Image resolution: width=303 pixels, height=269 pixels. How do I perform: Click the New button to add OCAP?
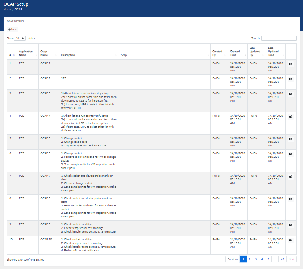13,29
